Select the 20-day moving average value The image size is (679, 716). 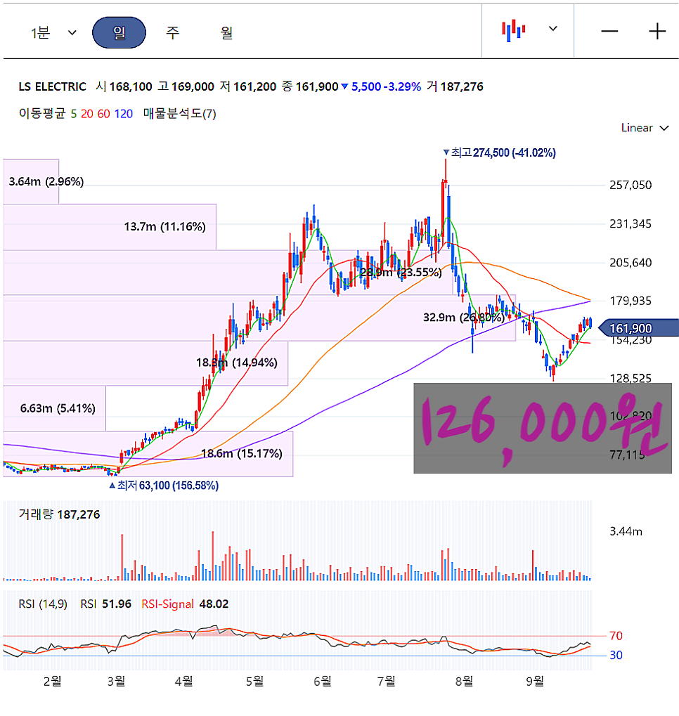coord(87,114)
